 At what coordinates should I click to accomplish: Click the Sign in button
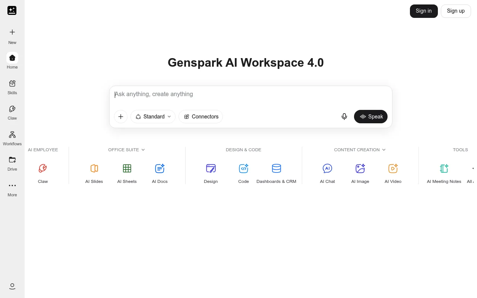tap(424, 11)
